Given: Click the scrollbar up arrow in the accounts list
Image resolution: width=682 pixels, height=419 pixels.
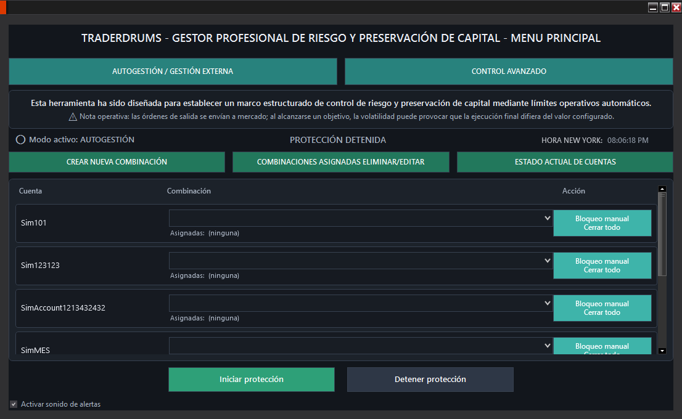Looking at the screenshot, I should tap(662, 188).
